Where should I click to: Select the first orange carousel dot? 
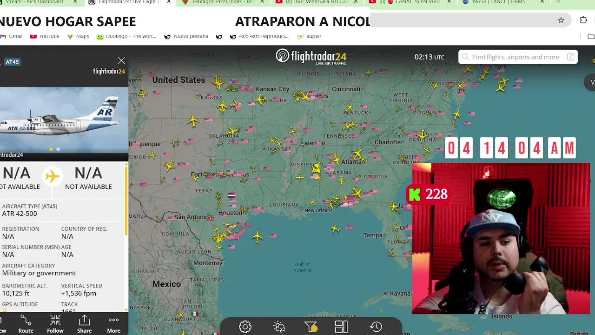point(51,149)
